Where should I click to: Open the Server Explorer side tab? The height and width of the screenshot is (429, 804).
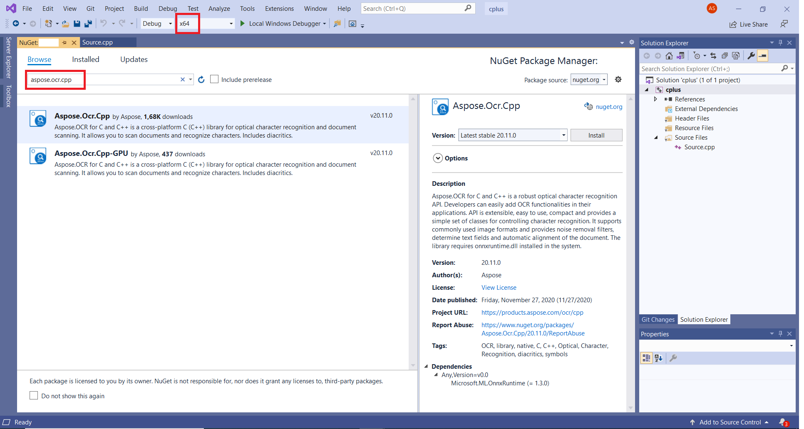8,58
